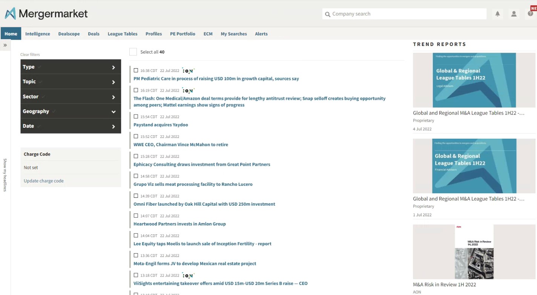Open the Intelligence tab

(38, 34)
